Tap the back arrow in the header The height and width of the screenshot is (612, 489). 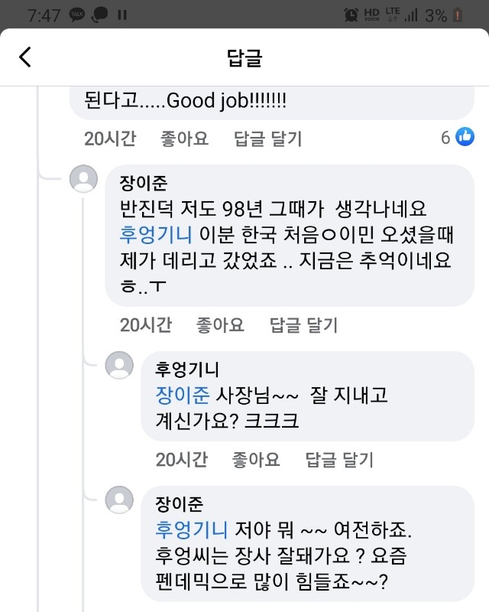click(25, 57)
